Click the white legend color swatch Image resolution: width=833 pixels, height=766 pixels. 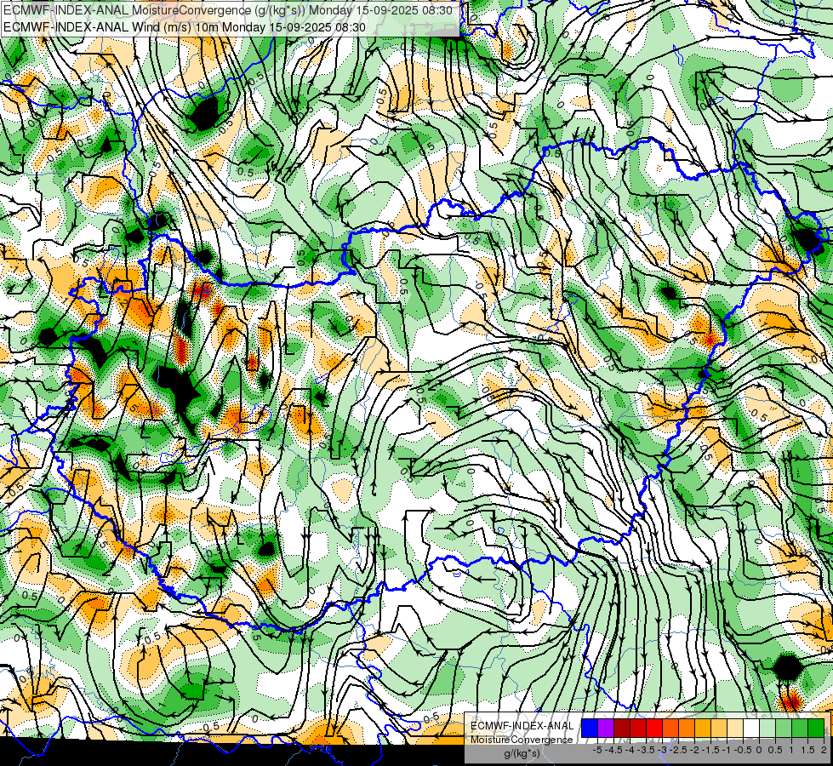point(750,728)
